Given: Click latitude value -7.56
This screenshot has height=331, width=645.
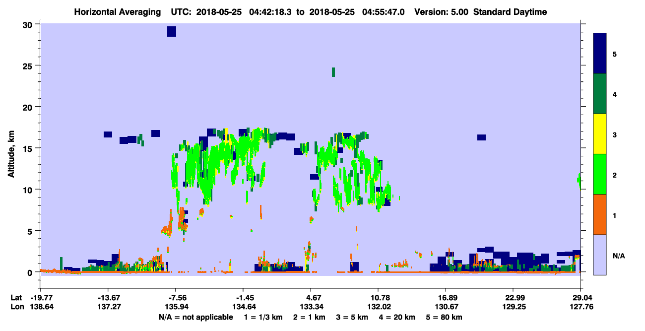Looking at the screenshot, I should (176, 298).
